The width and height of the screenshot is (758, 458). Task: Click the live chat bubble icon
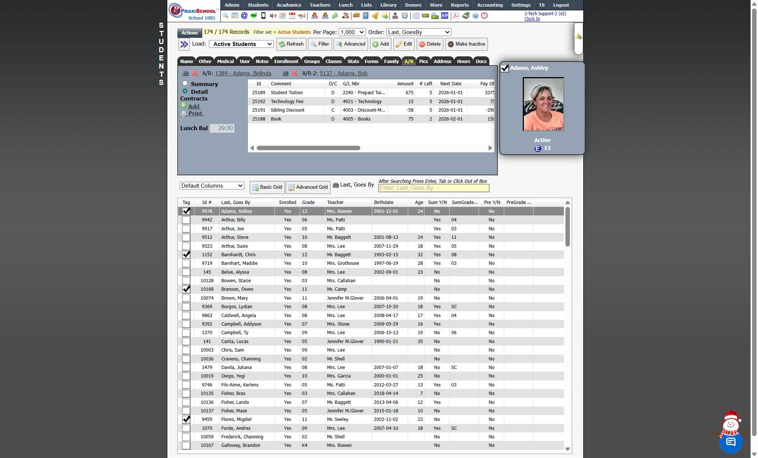[x=730, y=442]
